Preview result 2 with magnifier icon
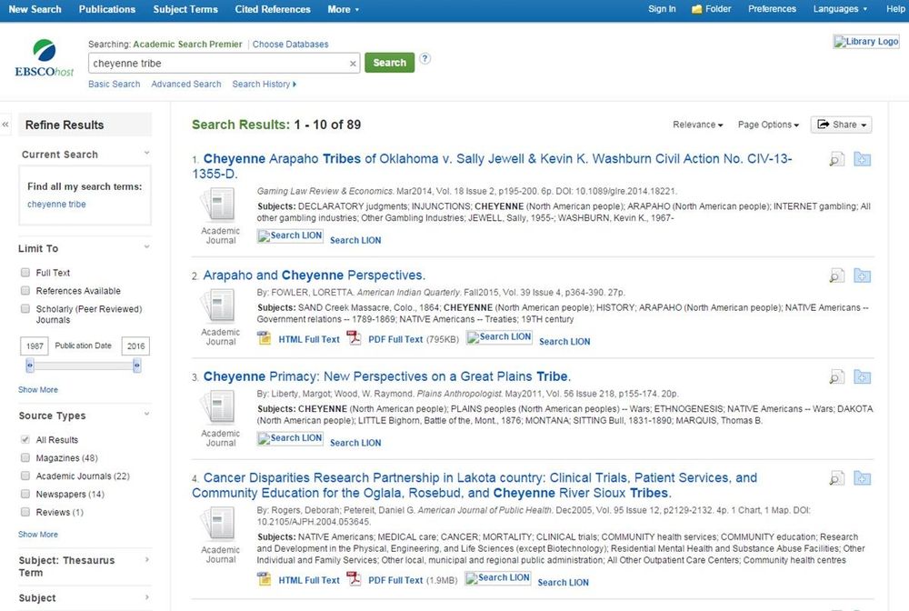The height and width of the screenshot is (611, 909). click(836, 275)
